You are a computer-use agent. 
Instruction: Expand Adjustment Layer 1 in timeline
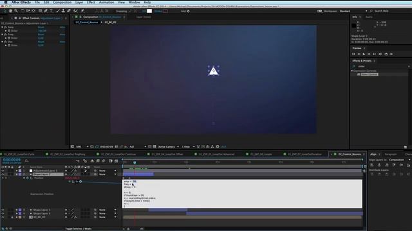click(17, 171)
